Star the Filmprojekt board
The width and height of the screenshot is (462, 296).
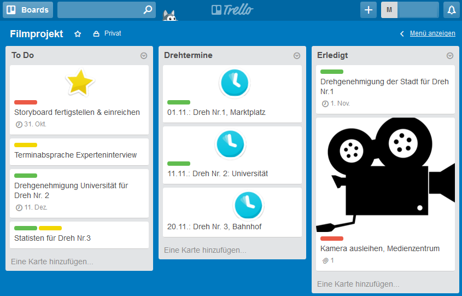coord(78,34)
